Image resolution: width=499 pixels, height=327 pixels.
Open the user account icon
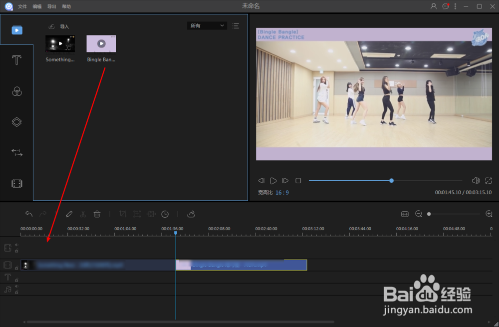[434, 6]
